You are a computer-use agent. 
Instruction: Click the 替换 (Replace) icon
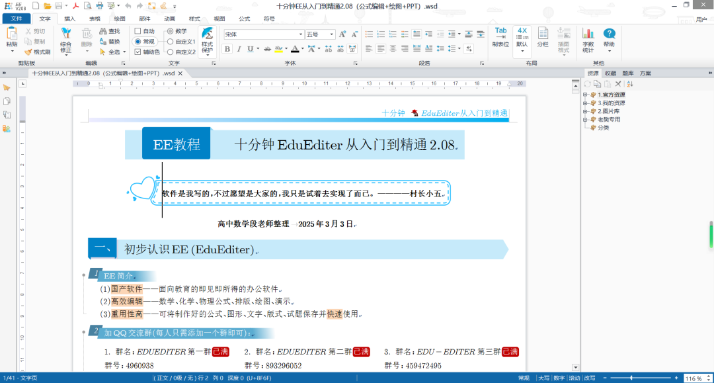click(110, 42)
